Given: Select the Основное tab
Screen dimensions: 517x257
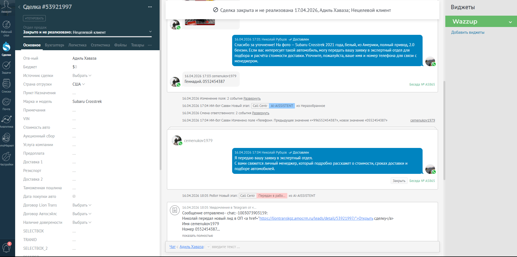Looking at the screenshot, I should [x=32, y=45].
